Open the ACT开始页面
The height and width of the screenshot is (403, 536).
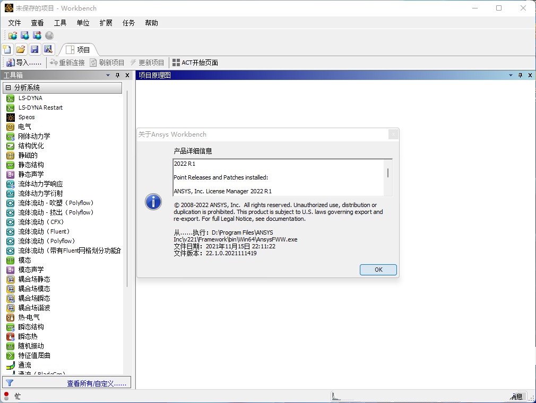tap(195, 63)
